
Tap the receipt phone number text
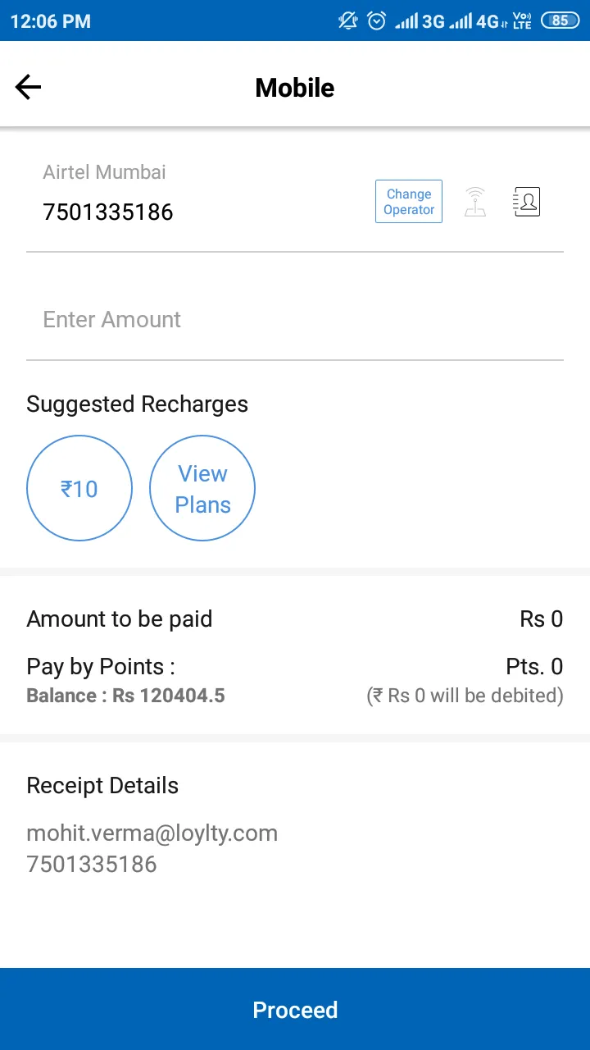pyautogui.click(x=92, y=865)
